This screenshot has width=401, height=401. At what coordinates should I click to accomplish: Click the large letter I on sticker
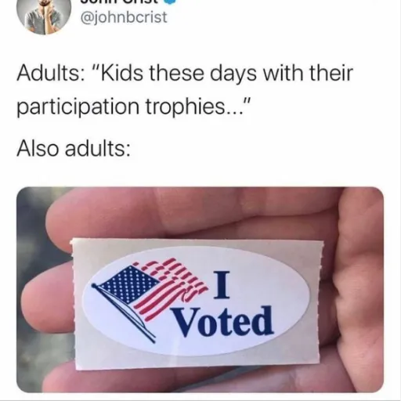click(x=222, y=284)
